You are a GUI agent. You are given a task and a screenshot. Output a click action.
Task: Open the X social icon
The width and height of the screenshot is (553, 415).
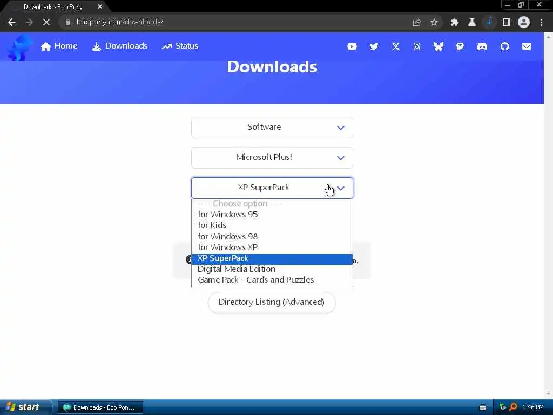pyautogui.click(x=396, y=46)
